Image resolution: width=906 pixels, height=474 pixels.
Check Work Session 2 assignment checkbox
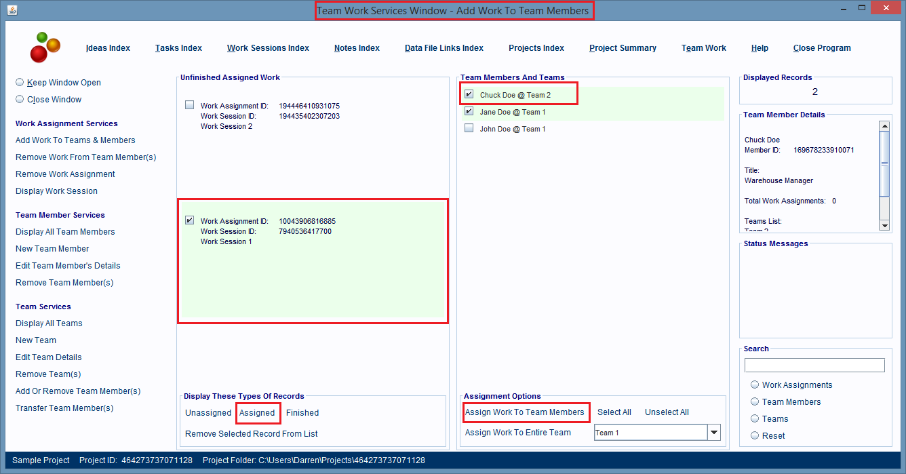[x=189, y=104]
